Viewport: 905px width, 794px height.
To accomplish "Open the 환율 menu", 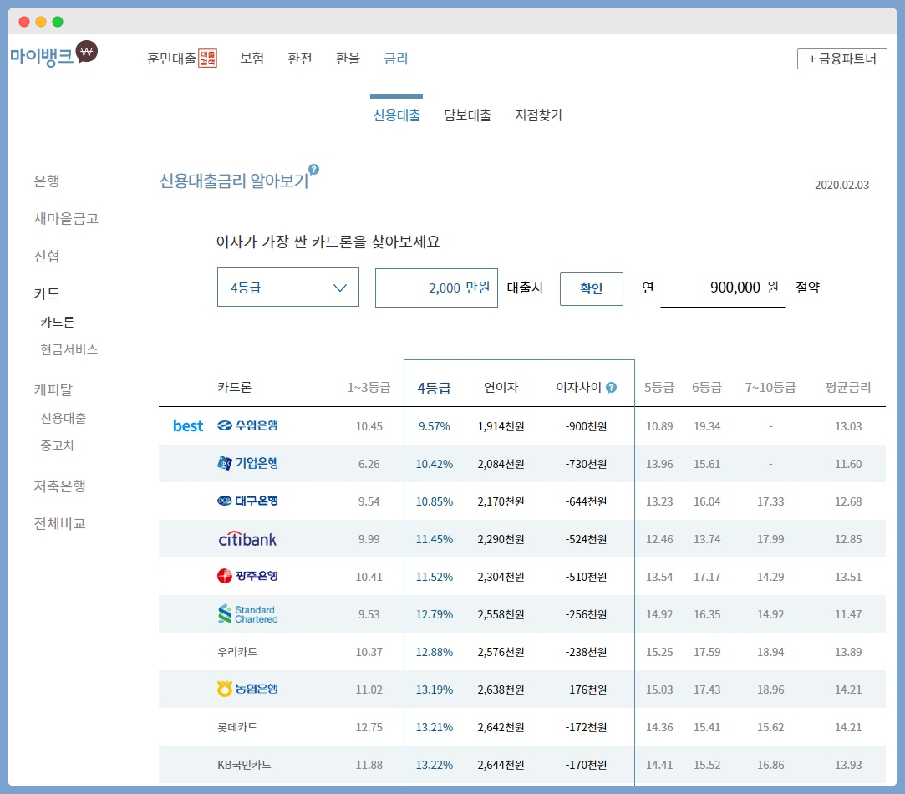I will click(348, 59).
